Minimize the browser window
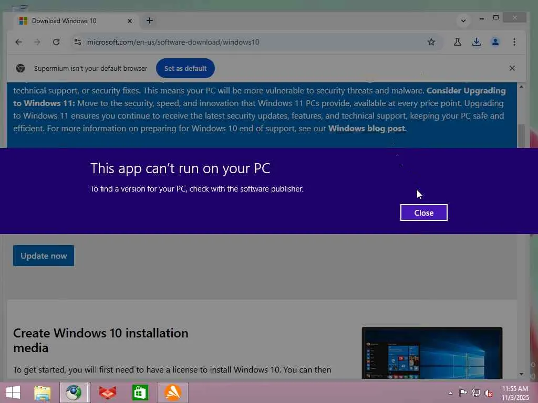The height and width of the screenshot is (403, 538). click(482, 18)
